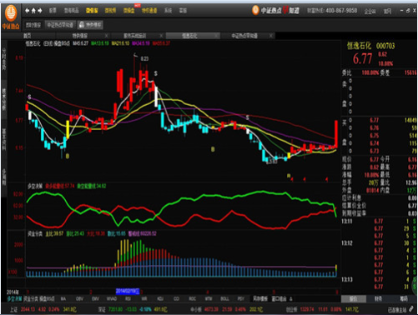418x315 pixels.
Task: Click the highlighted blue date marker on timeline
Action: 128,291
